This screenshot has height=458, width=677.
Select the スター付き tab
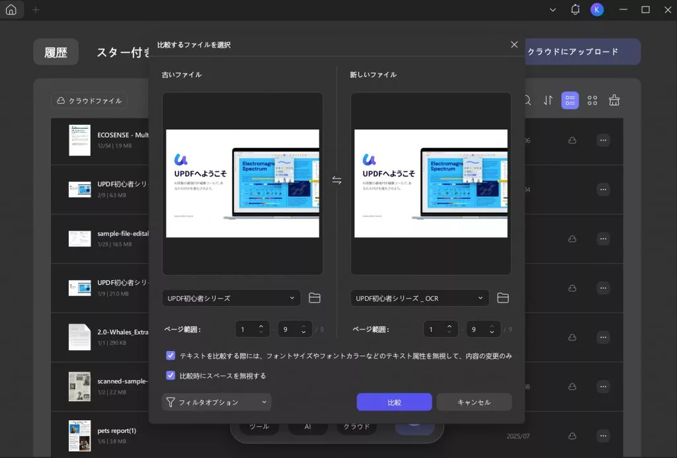[x=122, y=52]
